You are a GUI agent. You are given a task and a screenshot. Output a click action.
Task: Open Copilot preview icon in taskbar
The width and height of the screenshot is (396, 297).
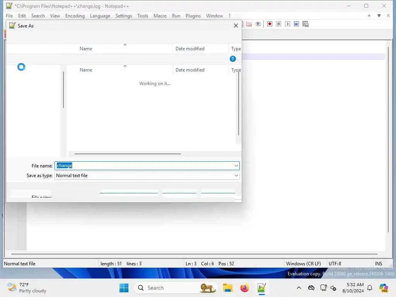click(383, 288)
